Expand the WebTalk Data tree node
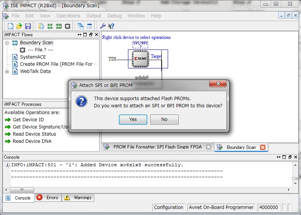This screenshot has height=215, width=301. click(7, 72)
